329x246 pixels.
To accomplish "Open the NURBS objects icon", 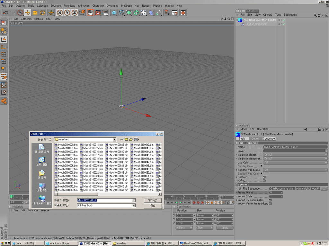I will [x=129, y=13].
